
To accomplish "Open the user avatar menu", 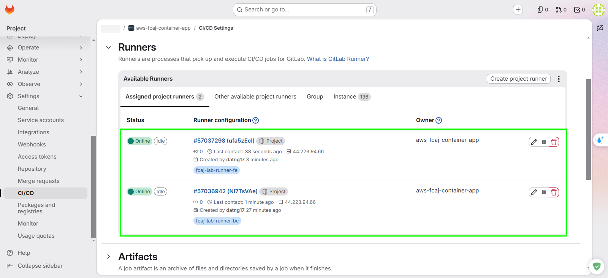I will click(598, 10).
